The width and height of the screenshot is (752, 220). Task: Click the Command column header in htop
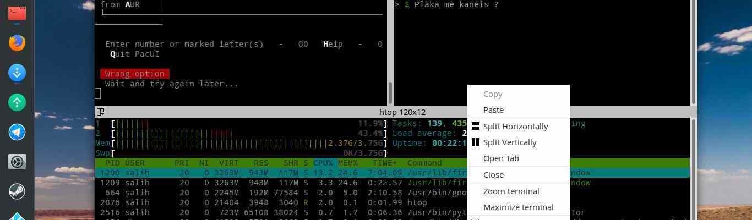coord(424,163)
